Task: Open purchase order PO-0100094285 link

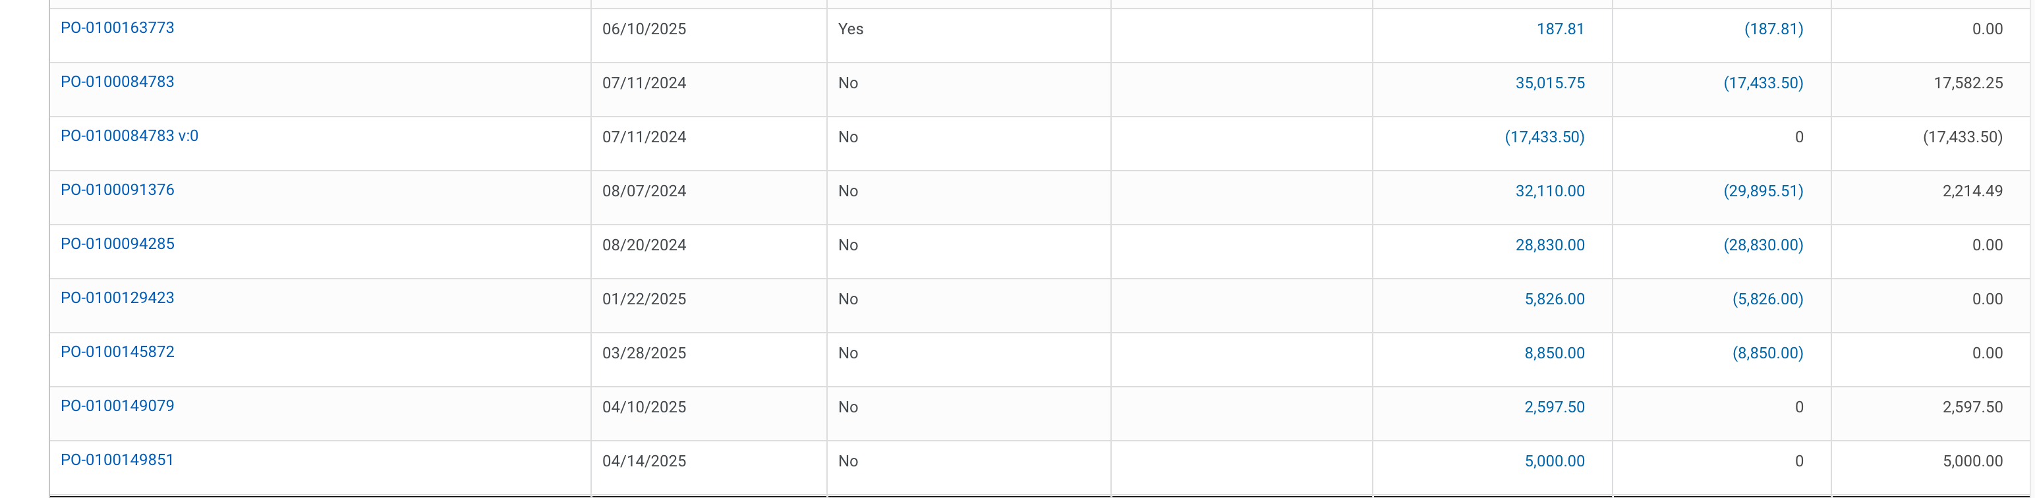Action: [x=117, y=244]
